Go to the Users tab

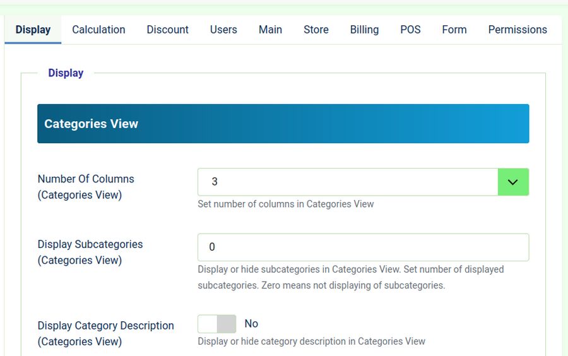coord(223,30)
